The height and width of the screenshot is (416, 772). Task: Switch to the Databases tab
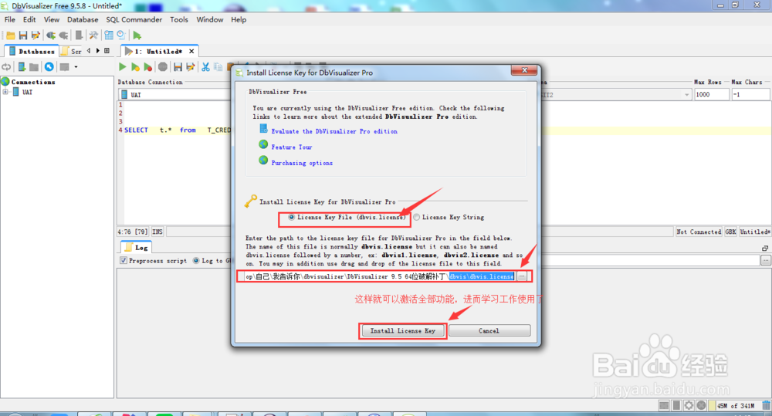[x=32, y=51]
